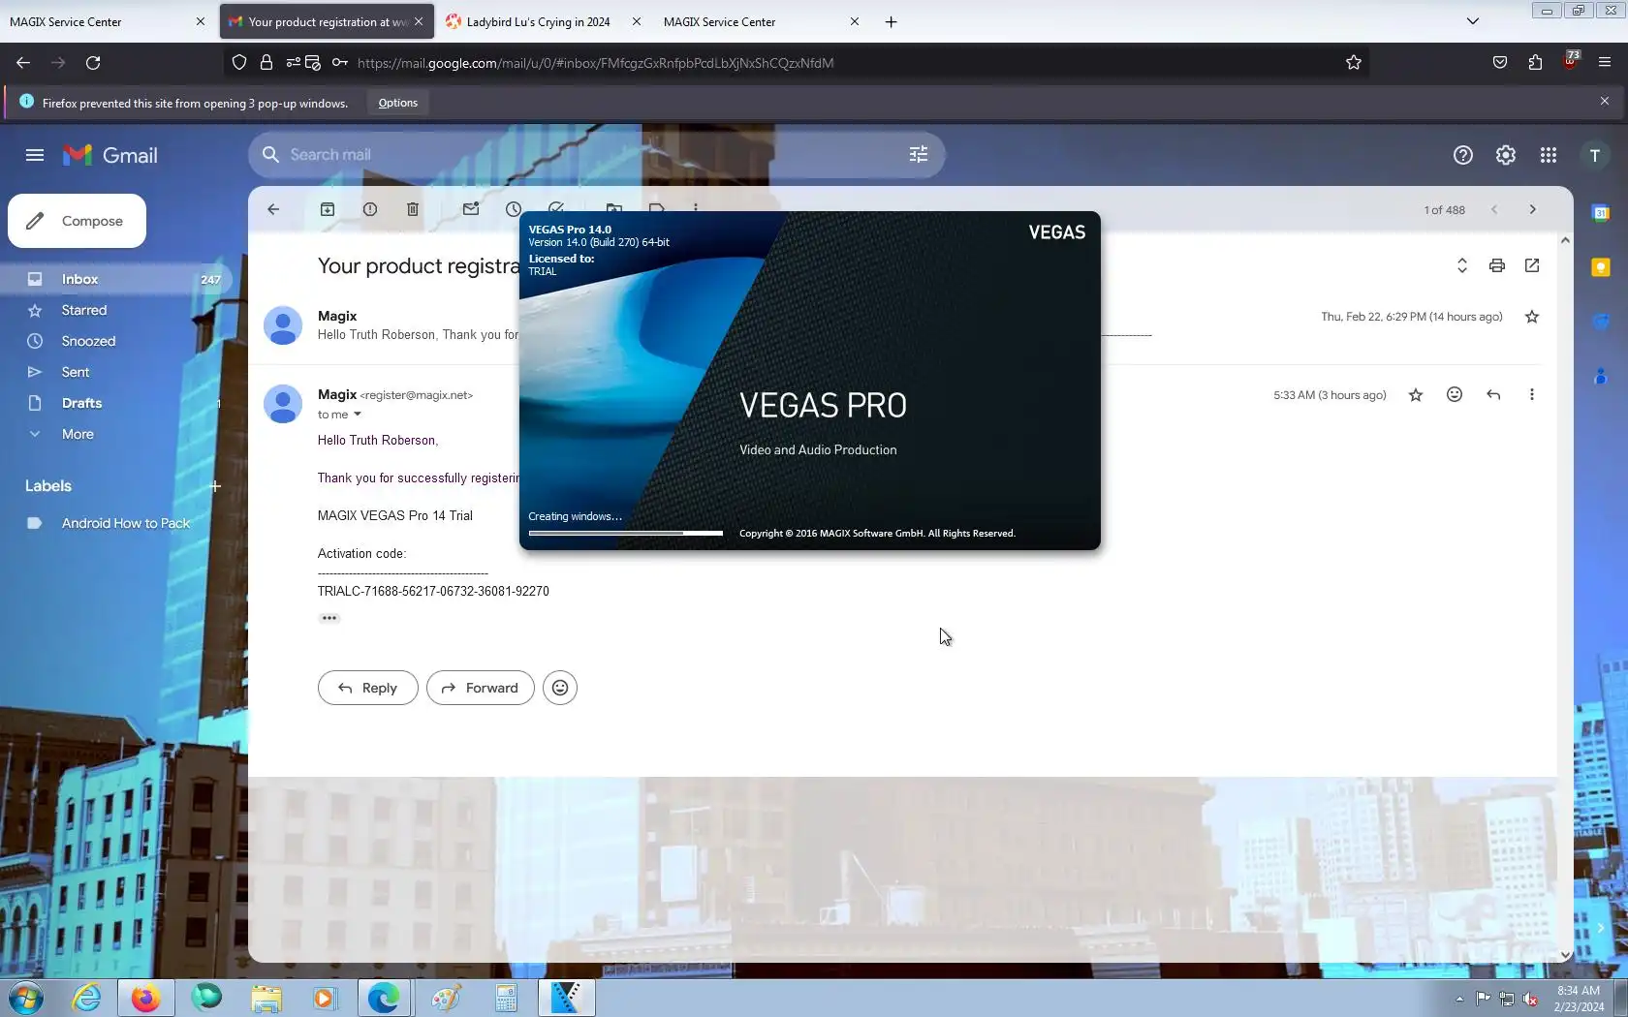Image resolution: width=1628 pixels, height=1017 pixels.
Task: Show details dropdown next to 'to me'
Action: (x=358, y=415)
